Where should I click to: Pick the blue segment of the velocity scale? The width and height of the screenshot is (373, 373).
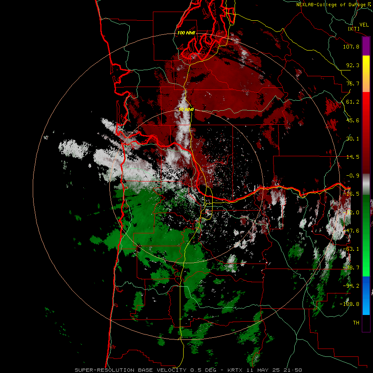coord(366,295)
